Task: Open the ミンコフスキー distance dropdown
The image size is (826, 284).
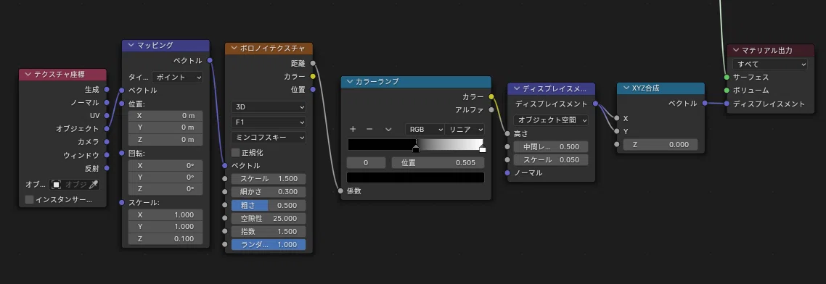Action: [x=269, y=137]
